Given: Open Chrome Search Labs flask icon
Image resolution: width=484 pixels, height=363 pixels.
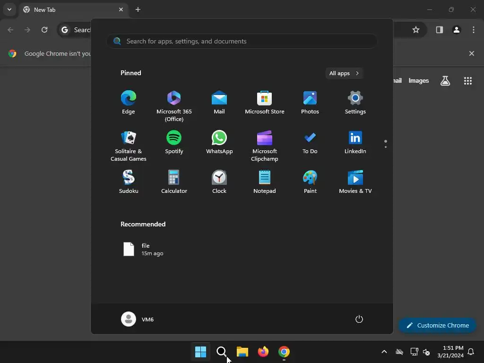Looking at the screenshot, I should click(445, 80).
